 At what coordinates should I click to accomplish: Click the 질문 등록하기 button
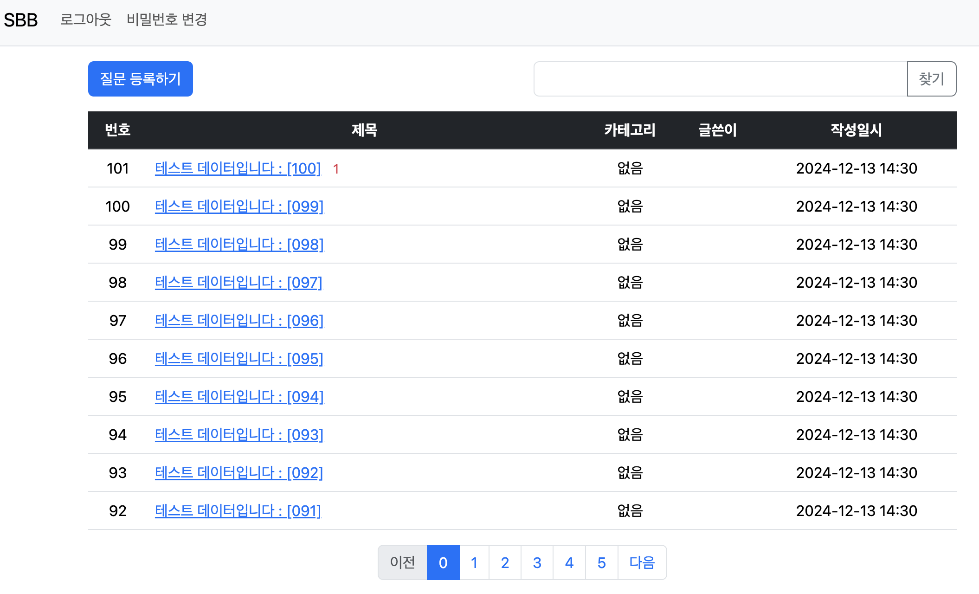click(141, 79)
